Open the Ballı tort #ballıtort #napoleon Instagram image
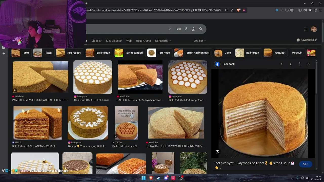This screenshot has height=182, width=324. coord(188,77)
